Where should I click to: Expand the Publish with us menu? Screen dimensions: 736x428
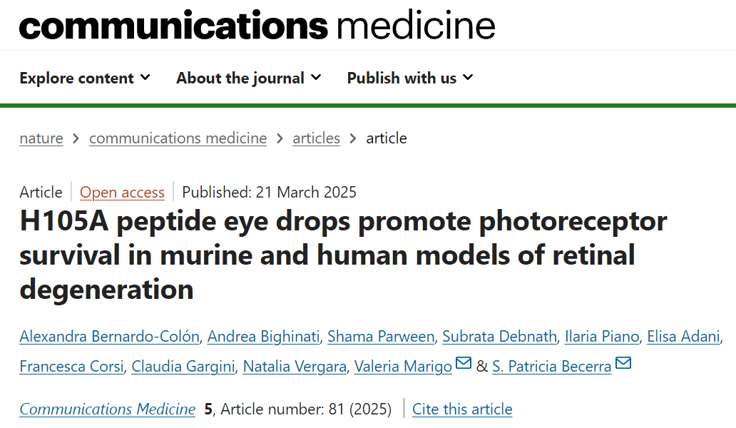point(410,78)
